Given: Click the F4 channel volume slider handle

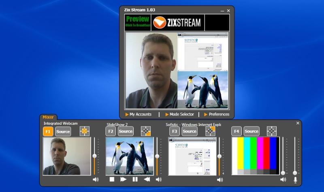Looking at the screenshot, I should (x=283, y=173).
